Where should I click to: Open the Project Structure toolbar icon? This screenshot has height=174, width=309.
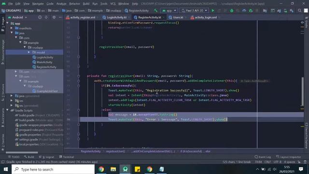click(x=265, y=11)
